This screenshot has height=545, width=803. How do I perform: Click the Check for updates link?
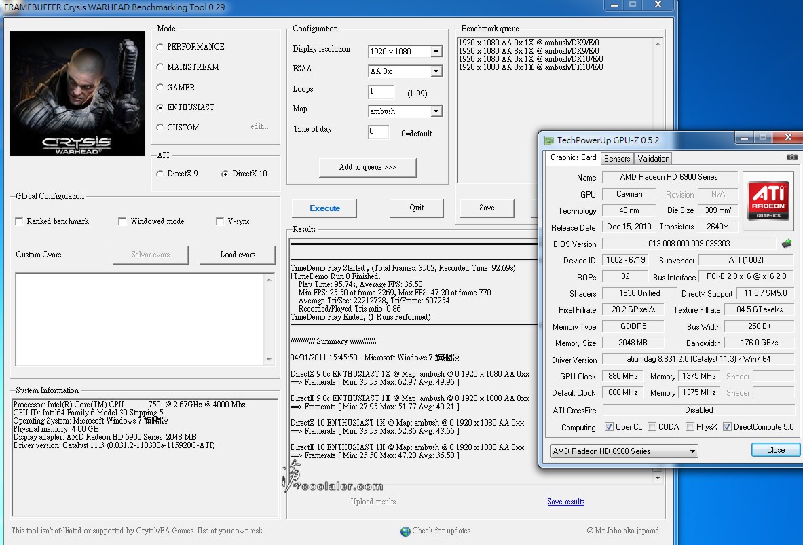[x=441, y=531]
